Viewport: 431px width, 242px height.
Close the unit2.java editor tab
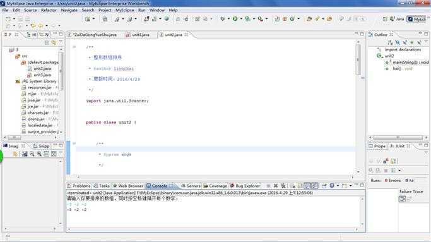[x=186, y=35]
